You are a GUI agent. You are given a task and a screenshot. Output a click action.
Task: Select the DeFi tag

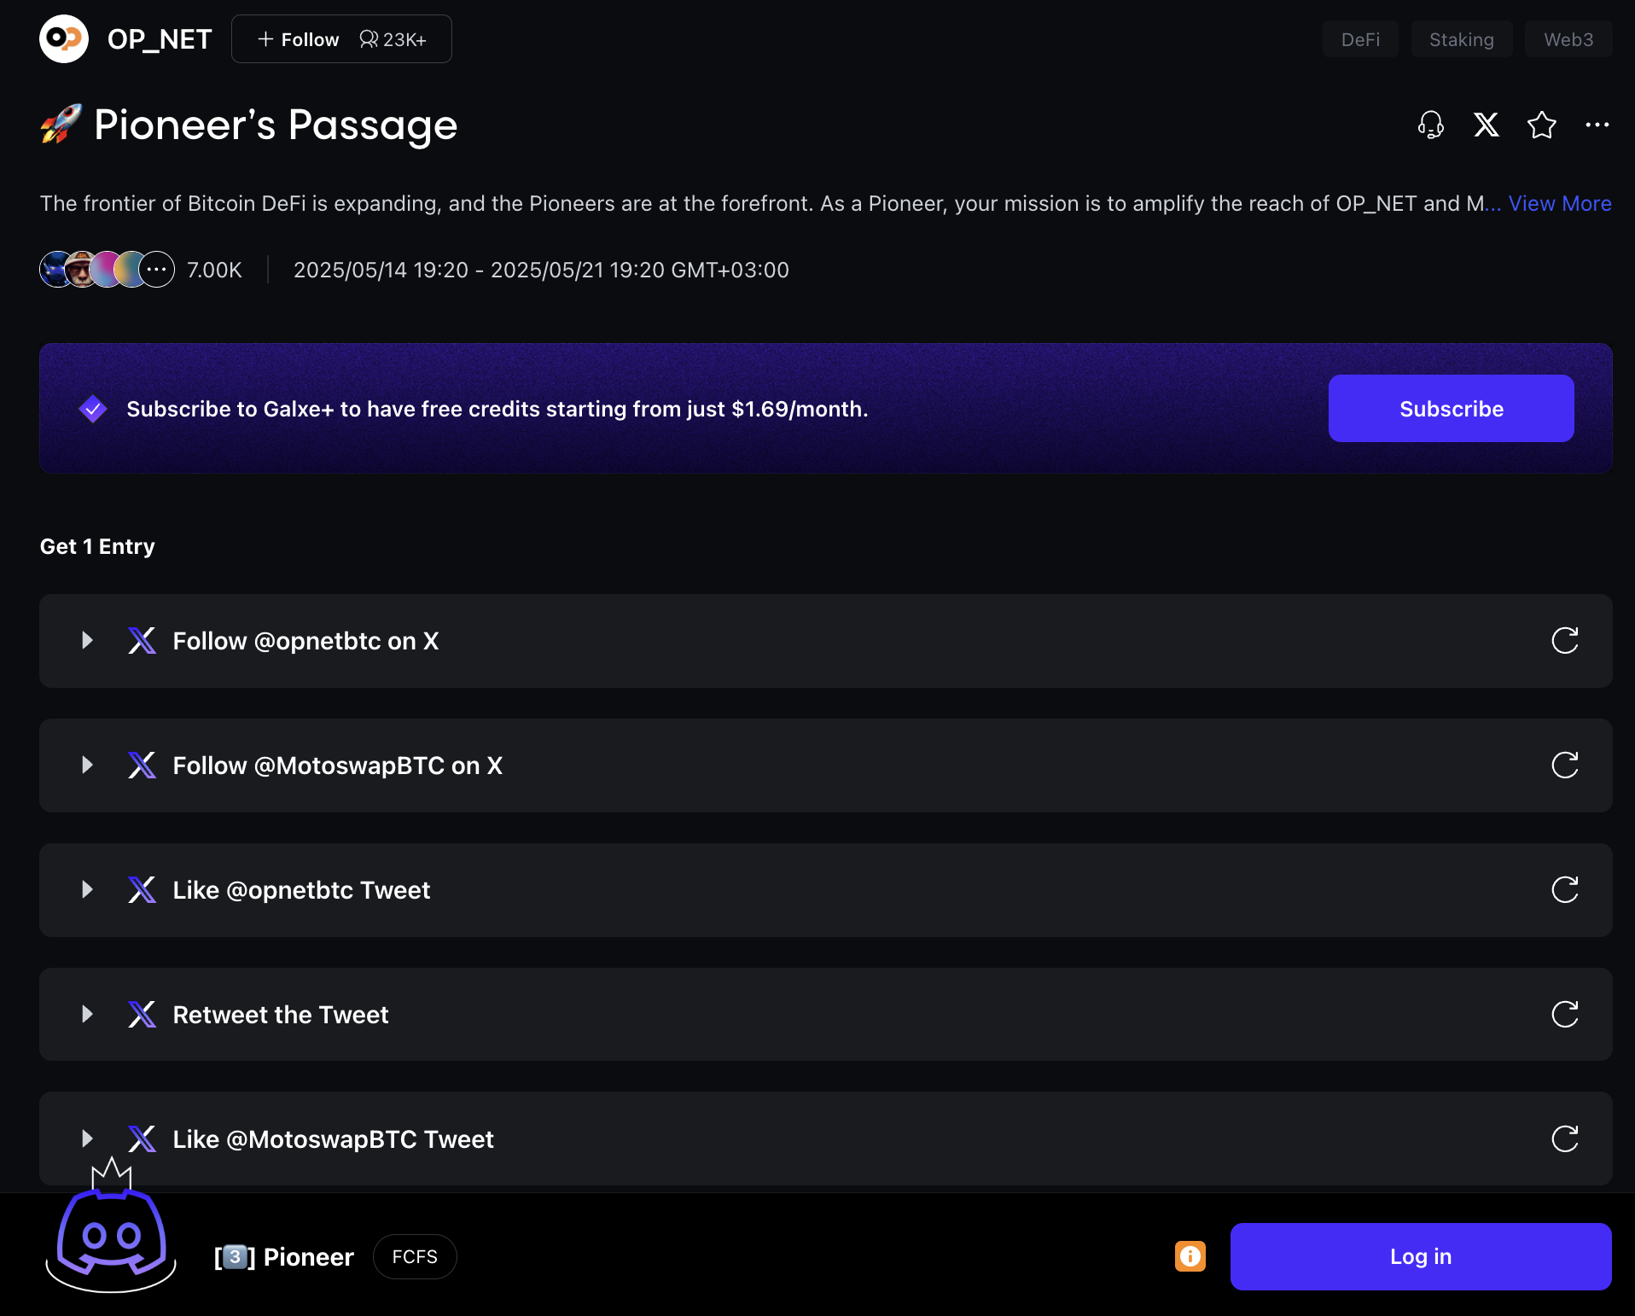[x=1359, y=39]
